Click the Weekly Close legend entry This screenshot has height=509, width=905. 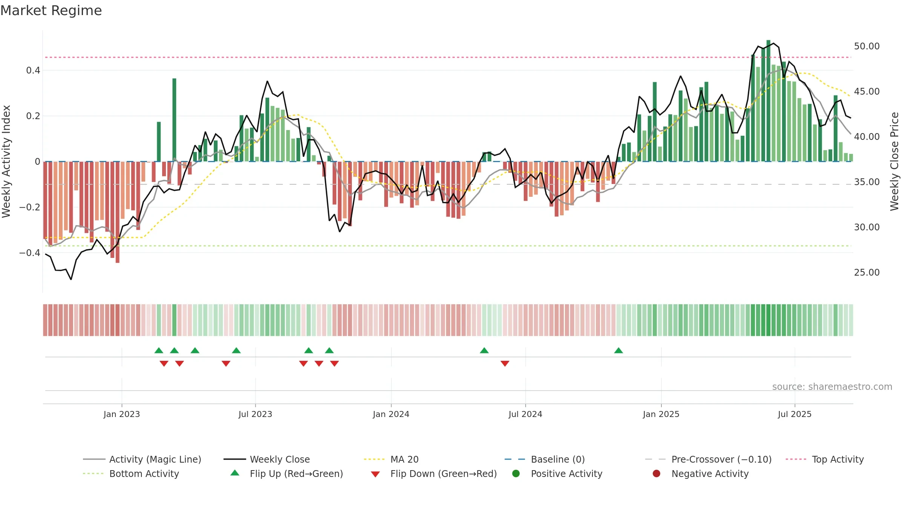coord(267,459)
